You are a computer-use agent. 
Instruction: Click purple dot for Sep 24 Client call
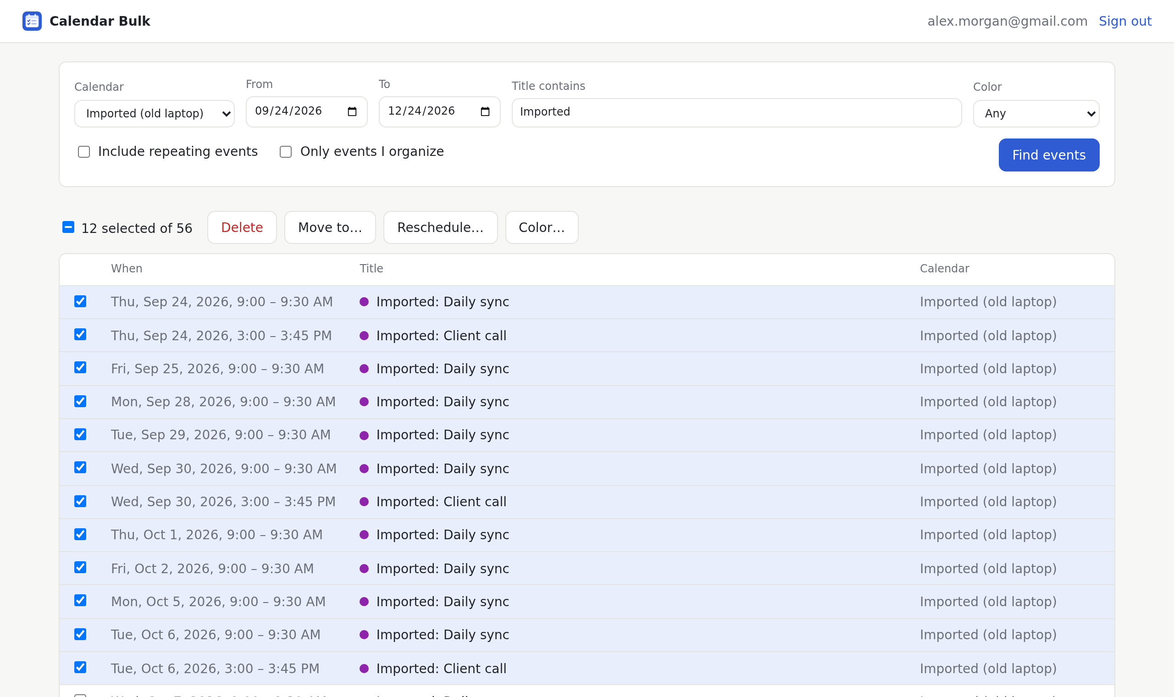pyautogui.click(x=364, y=336)
